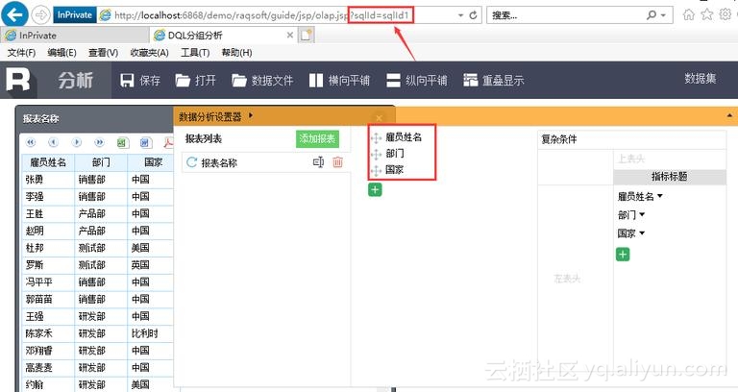This screenshot has width=738, height=392.
Task: Go to next report page
Action: (x=77, y=142)
